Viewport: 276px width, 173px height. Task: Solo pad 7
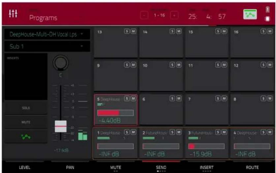(218, 98)
